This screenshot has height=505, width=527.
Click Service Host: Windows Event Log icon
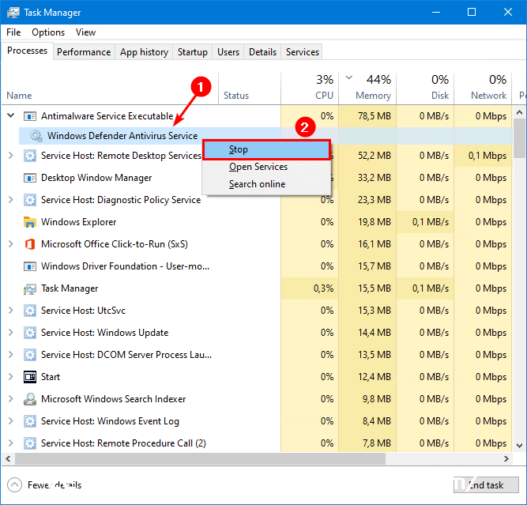coord(30,421)
